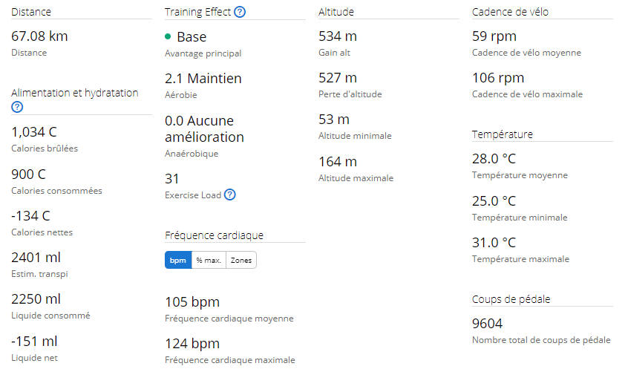
Task: Select the bpm heart rate view
Action: (178, 260)
